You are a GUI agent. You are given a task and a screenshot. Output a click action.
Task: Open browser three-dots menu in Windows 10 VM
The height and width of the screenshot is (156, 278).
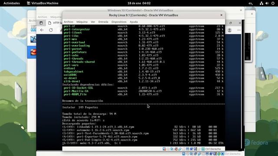[239, 30]
